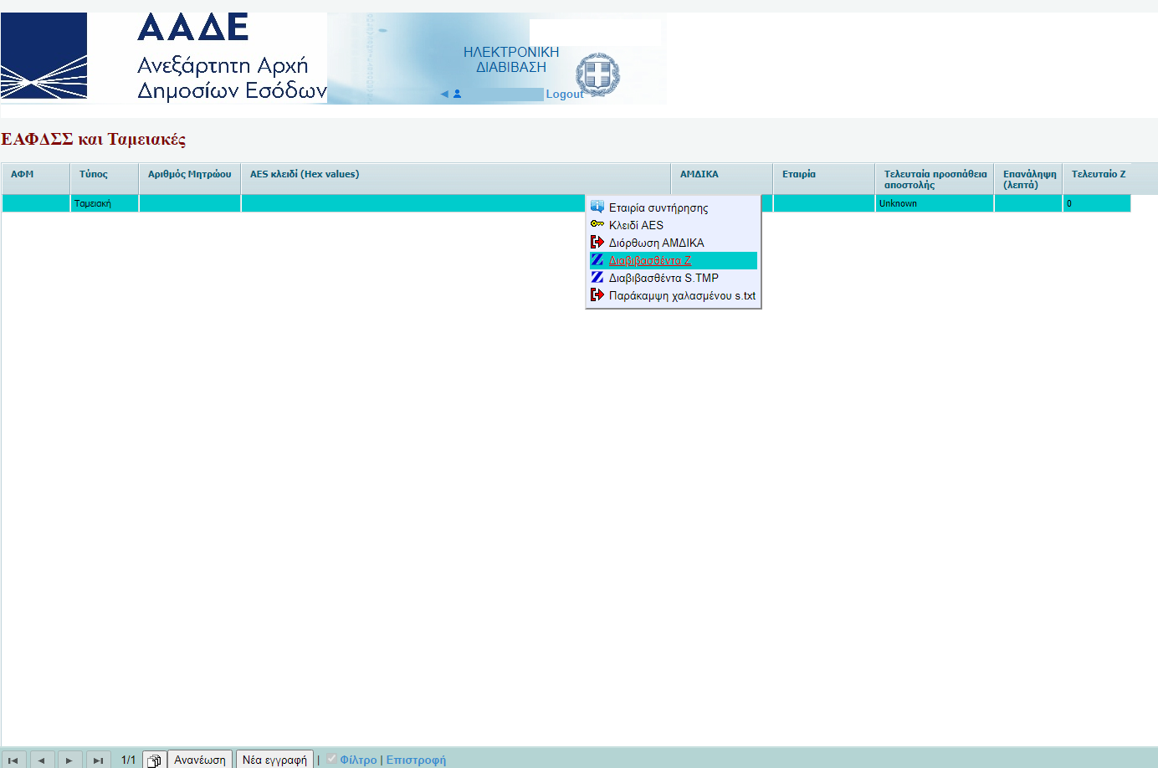Go to the previous page of records
Screen dimensions: 1158x768
pos(41,760)
